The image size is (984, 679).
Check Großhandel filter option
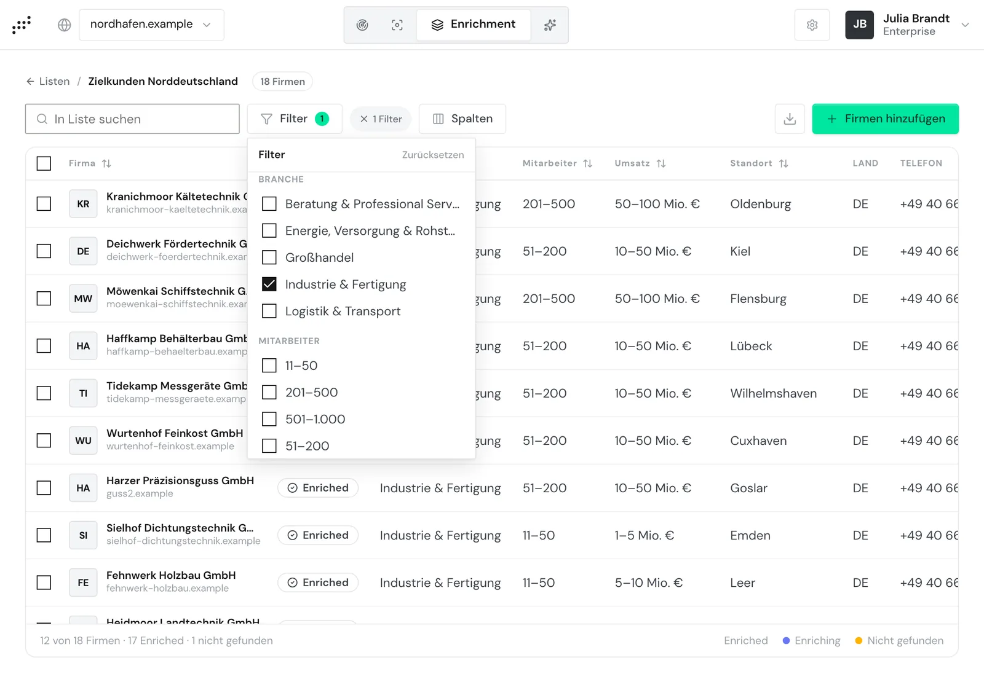tap(269, 257)
